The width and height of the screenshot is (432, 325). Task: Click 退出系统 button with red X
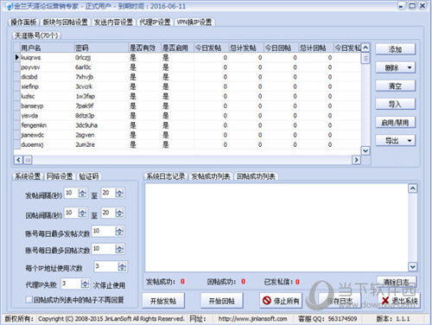coord(399,301)
